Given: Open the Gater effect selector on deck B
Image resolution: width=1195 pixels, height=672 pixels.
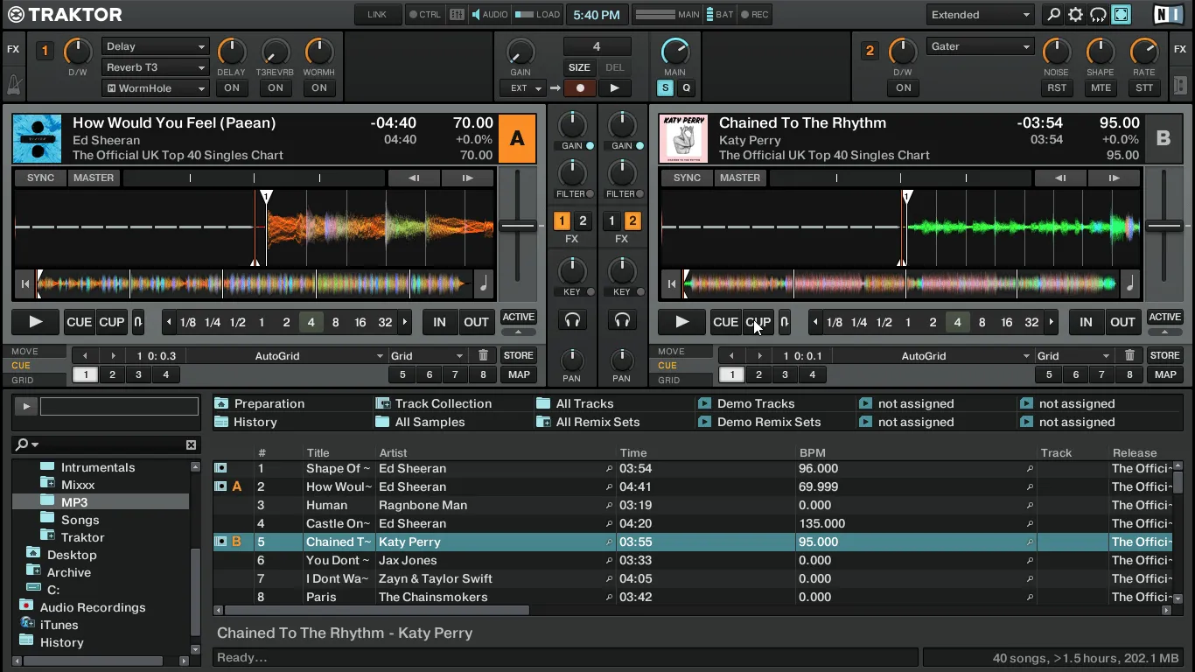Looking at the screenshot, I should coord(980,45).
